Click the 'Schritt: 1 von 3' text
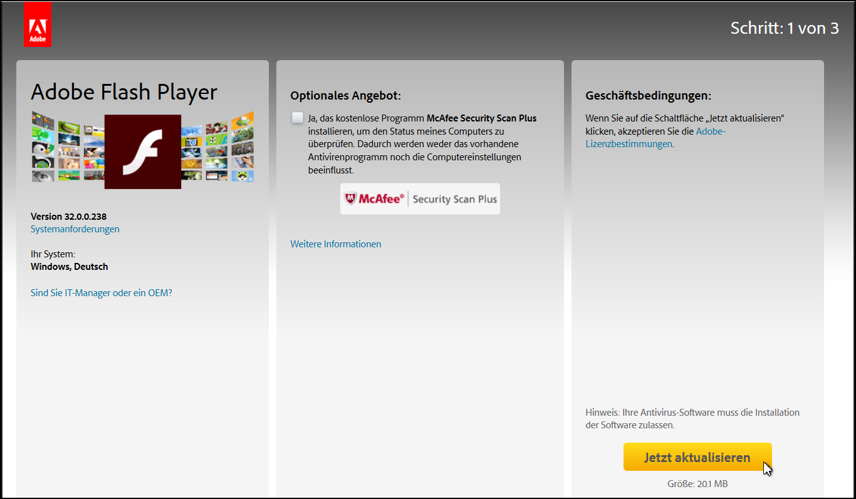This screenshot has height=499, width=856. tap(785, 28)
